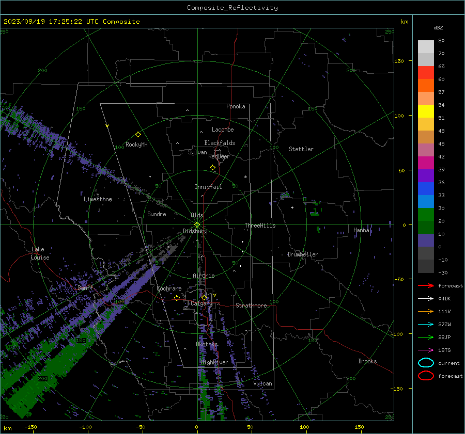Click the yellow diamond marker near Cochrane
This screenshot has height=434, width=465.
[177, 298]
